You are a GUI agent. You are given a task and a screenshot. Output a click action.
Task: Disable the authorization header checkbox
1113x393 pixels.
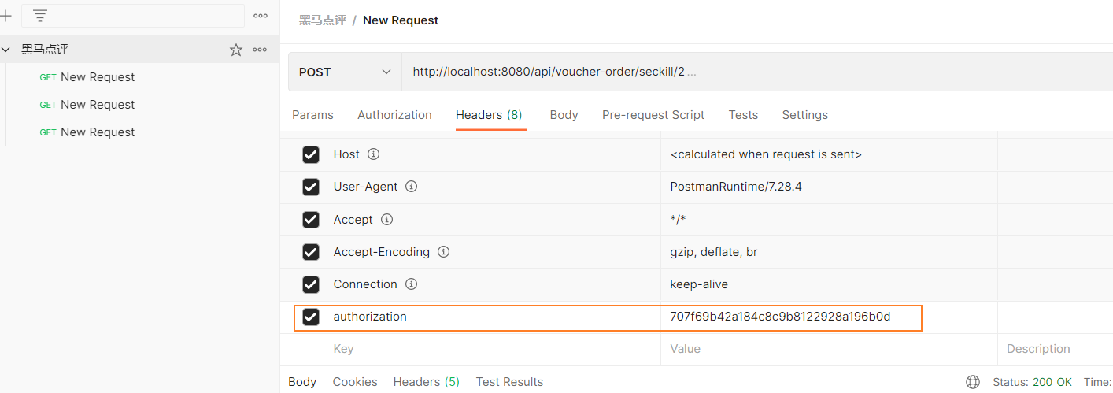pyautogui.click(x=311, y=317)
